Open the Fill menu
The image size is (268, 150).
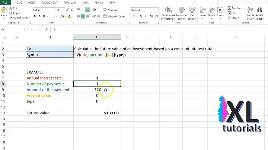coord(232,13)
